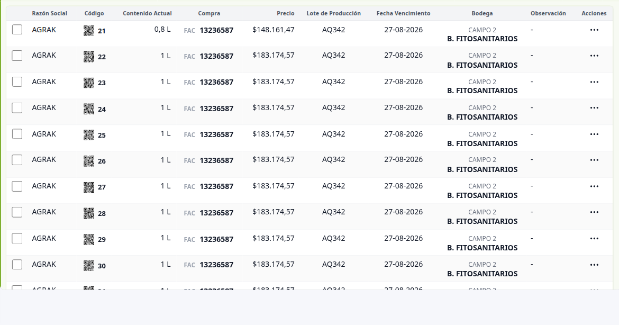Click QR code icon beside code 30
Viewport: 619px width, 325px height.
coord(89,266)
